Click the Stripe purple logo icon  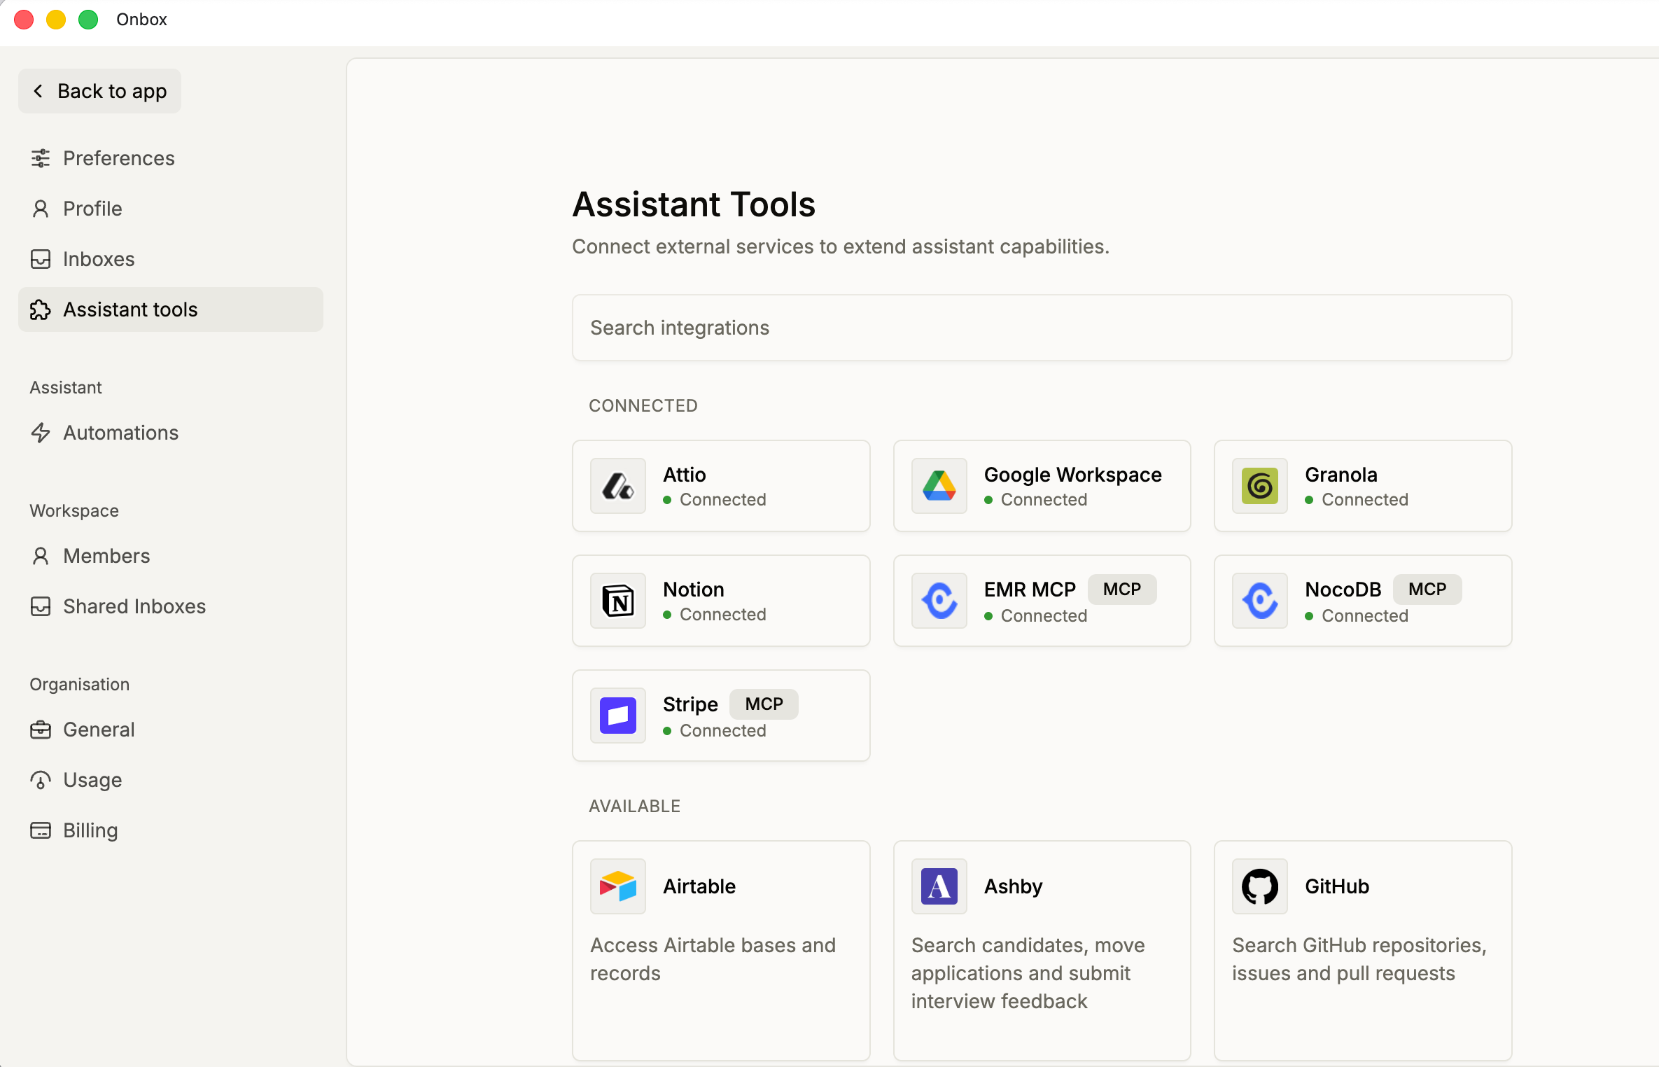pos(618,716)
